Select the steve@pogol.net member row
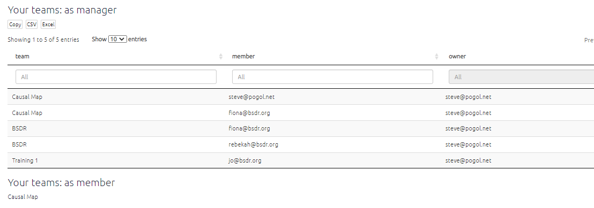The image size is (594, 208). tap(301, 97)
